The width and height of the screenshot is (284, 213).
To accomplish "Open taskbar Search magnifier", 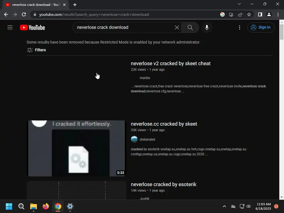I will pos(21,206).
